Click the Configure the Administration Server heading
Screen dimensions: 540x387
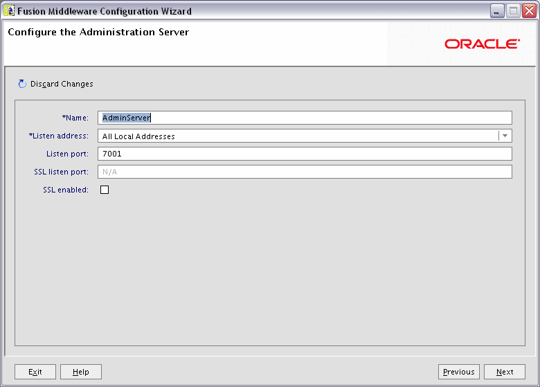click(x=98, y=32)
